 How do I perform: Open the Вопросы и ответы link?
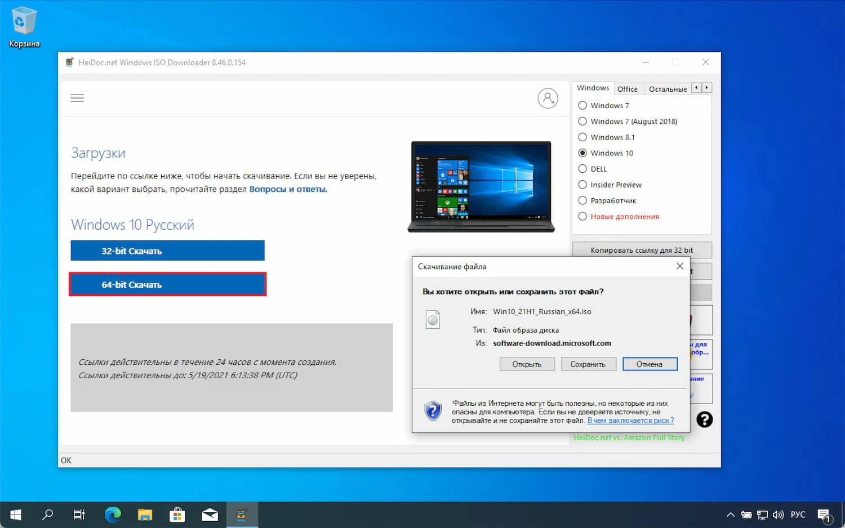[287, 189]
